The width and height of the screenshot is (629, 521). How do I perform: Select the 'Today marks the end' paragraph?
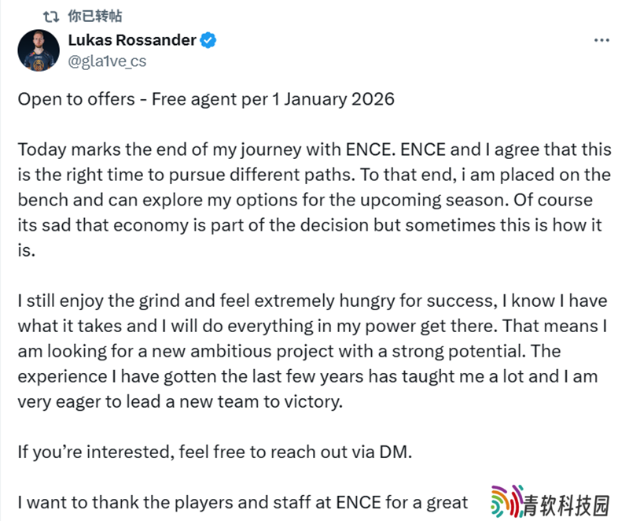coord(314,200)
